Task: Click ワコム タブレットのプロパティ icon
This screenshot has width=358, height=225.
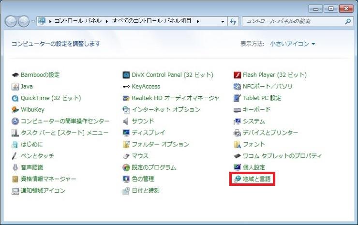Action: (237, 156)
